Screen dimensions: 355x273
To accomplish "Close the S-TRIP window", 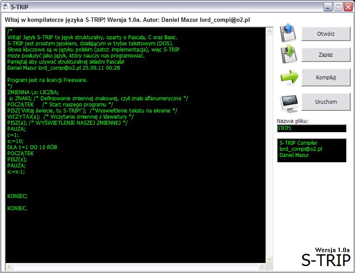I will [x=348, y=7].
